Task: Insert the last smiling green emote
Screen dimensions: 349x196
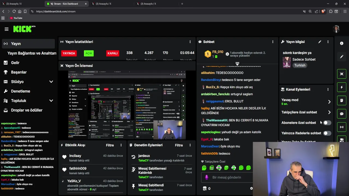Action: pyautogui.click(x=248, y=168)
